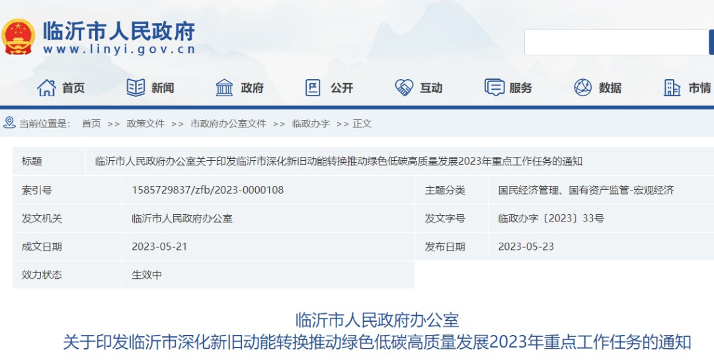Click the 主题分类 label

(445, 190)
